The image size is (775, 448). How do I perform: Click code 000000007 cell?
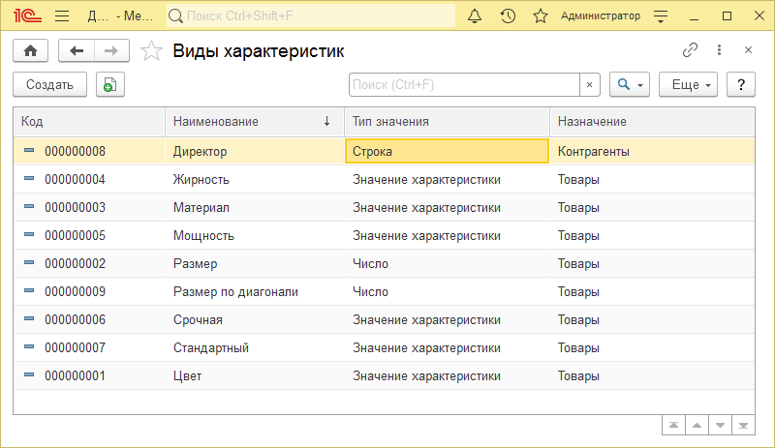pyautogui.click(x=89, y=348)
